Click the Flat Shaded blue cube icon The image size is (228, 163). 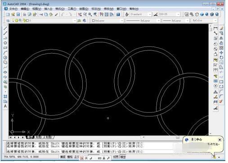[202, 14]
